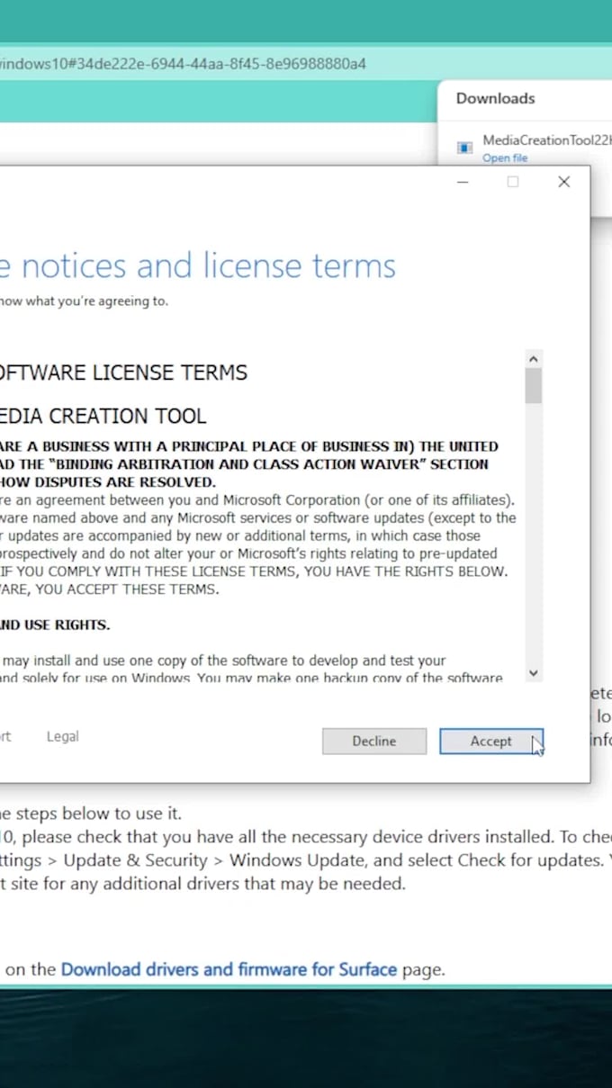Open file link under MediaCreationTool download

(505, 158)
